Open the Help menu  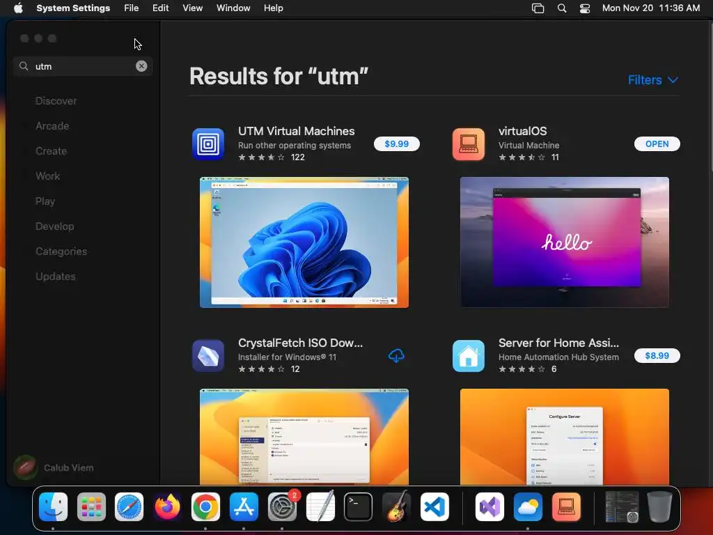coord(273,8)
